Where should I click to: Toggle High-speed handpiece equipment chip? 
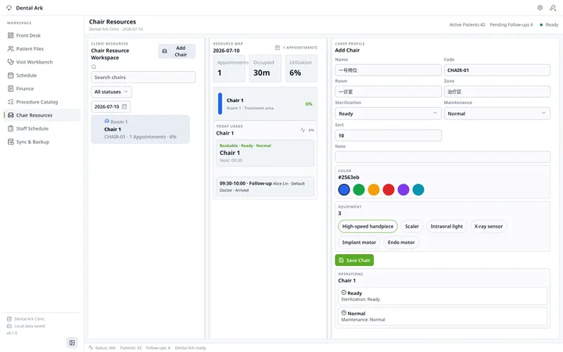[x=368, y=226]
